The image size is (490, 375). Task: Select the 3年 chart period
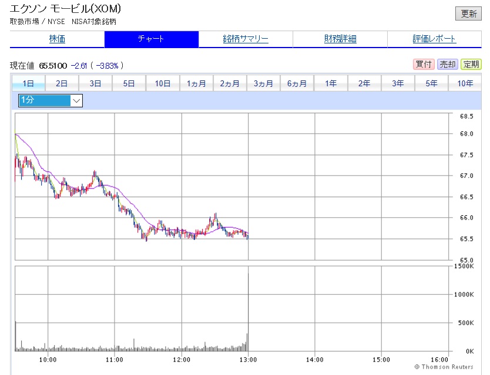pos(398,83)
